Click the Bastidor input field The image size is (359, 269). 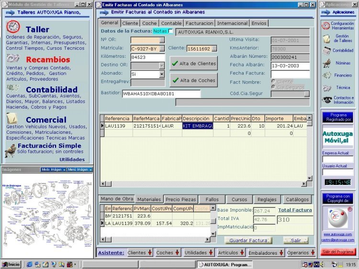pos(161,94)
